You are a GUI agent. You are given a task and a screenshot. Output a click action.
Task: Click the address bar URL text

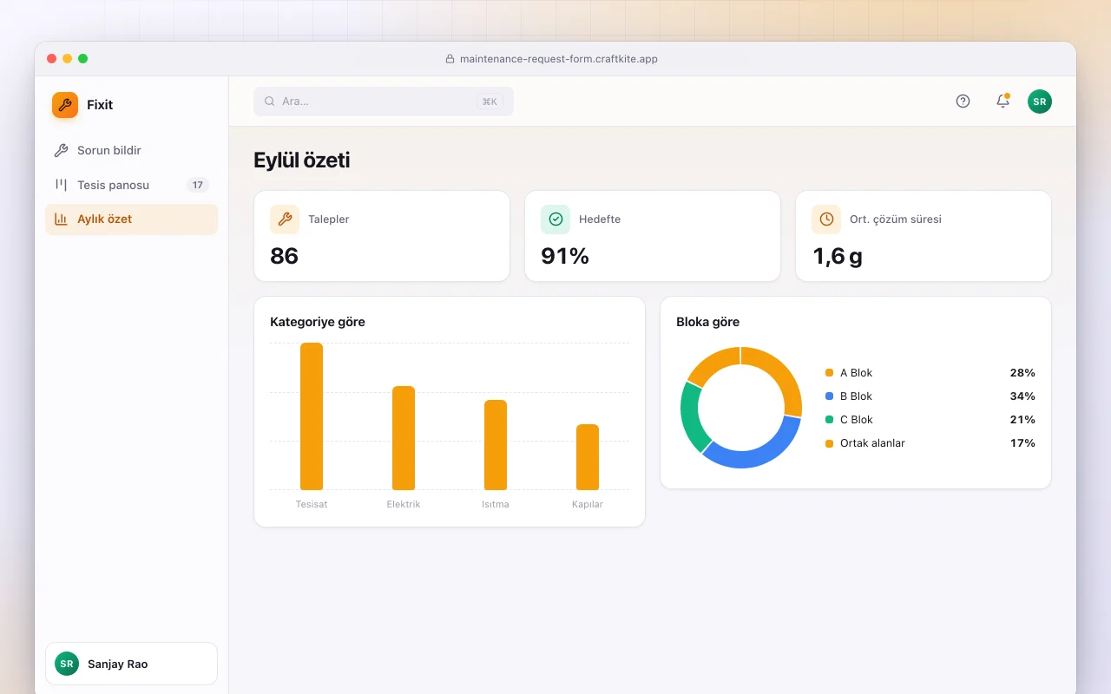pyautogui.click(x=559, y=59)
